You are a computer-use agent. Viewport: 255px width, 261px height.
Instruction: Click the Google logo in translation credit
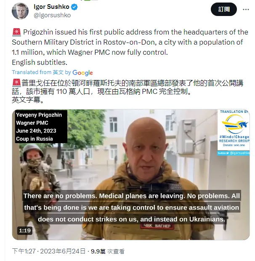(82, 73)
